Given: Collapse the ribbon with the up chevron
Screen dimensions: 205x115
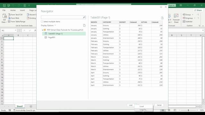Looking at the screenshot, I should [203, 26].
